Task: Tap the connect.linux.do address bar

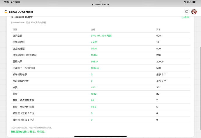Action: (x=100, y=4)
